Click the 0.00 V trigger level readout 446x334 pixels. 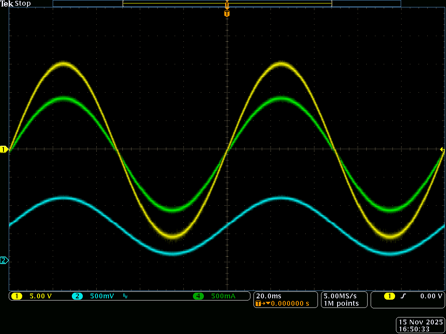pyautogui.click(x=431, y=296)
